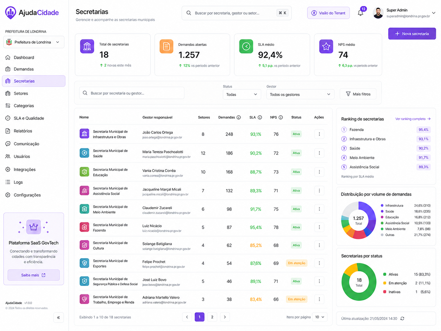Click the Ativas green legend swatch
This screenshot has width=441, height=331.
pos(385,274)
